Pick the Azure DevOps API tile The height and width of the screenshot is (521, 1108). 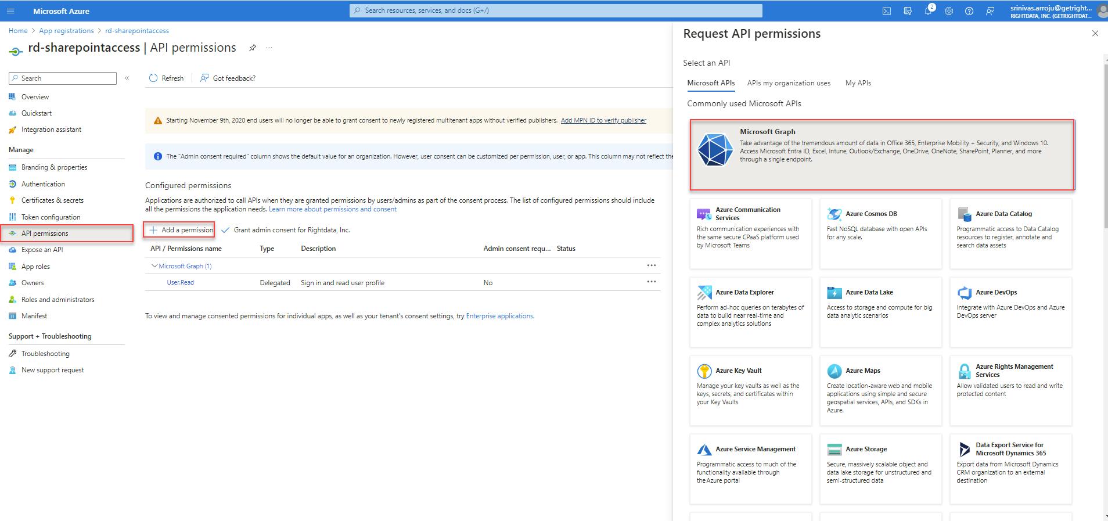[x=1010, y=312]
